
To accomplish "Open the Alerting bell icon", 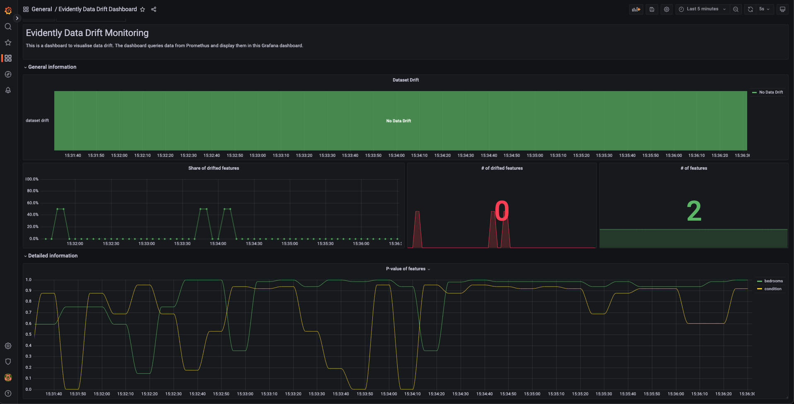I will (8, 90).
